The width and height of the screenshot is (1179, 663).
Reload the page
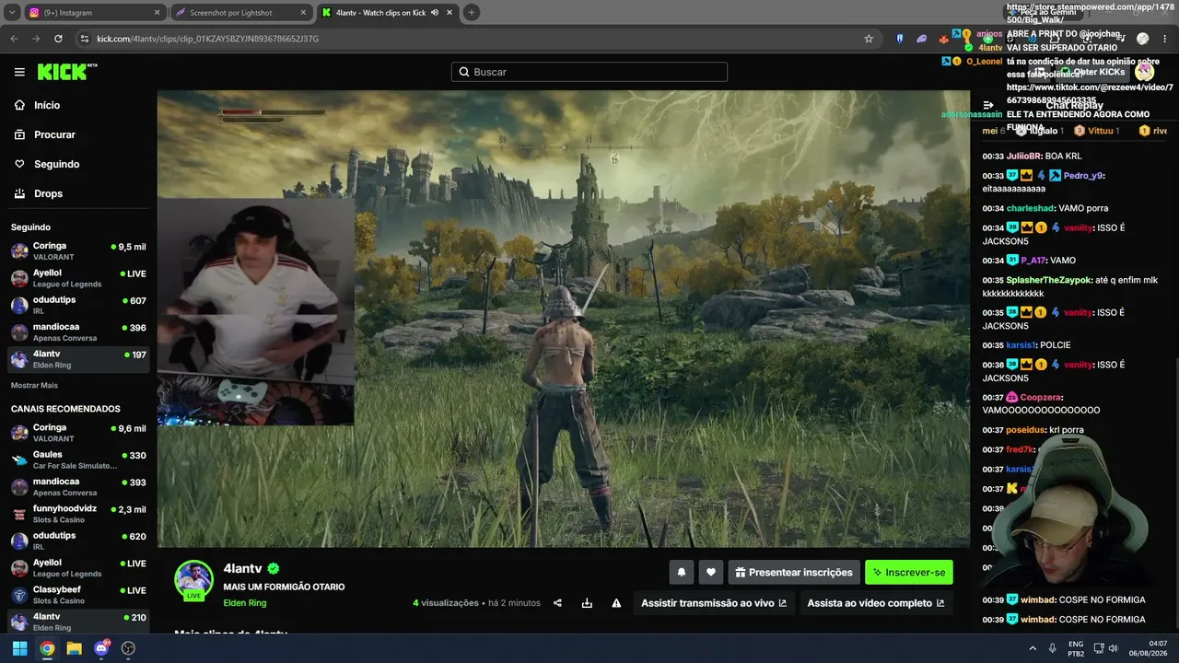tap(58, 39)
